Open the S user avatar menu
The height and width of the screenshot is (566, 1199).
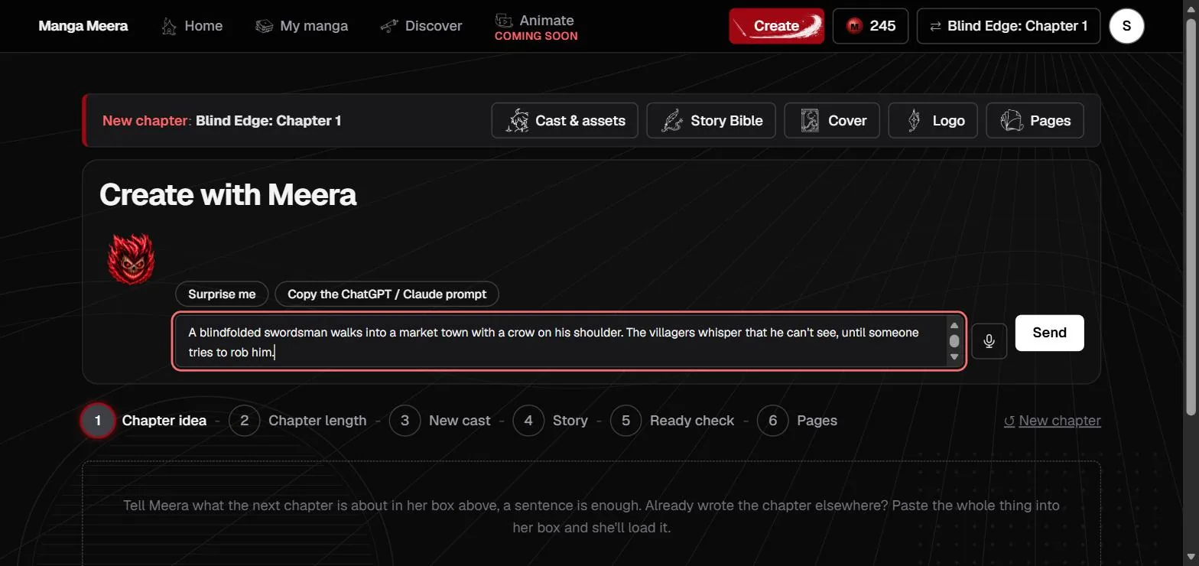click(x=1126, y=26)
